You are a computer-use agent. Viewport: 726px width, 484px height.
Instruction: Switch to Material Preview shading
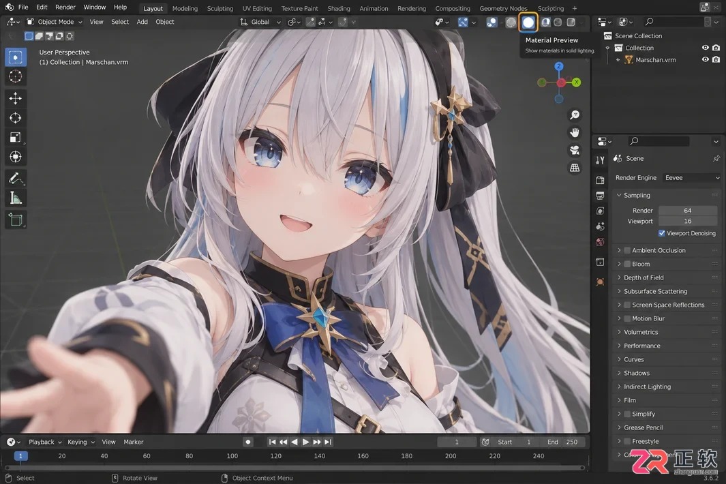[528, 22]
